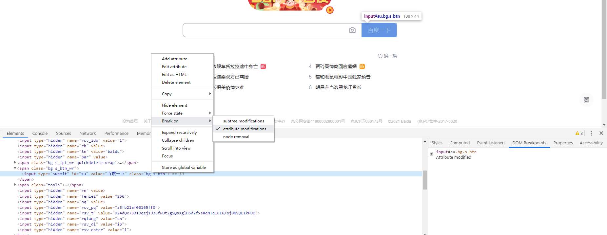
Task: Open the Break on submenu
Action: coord(182,121)
